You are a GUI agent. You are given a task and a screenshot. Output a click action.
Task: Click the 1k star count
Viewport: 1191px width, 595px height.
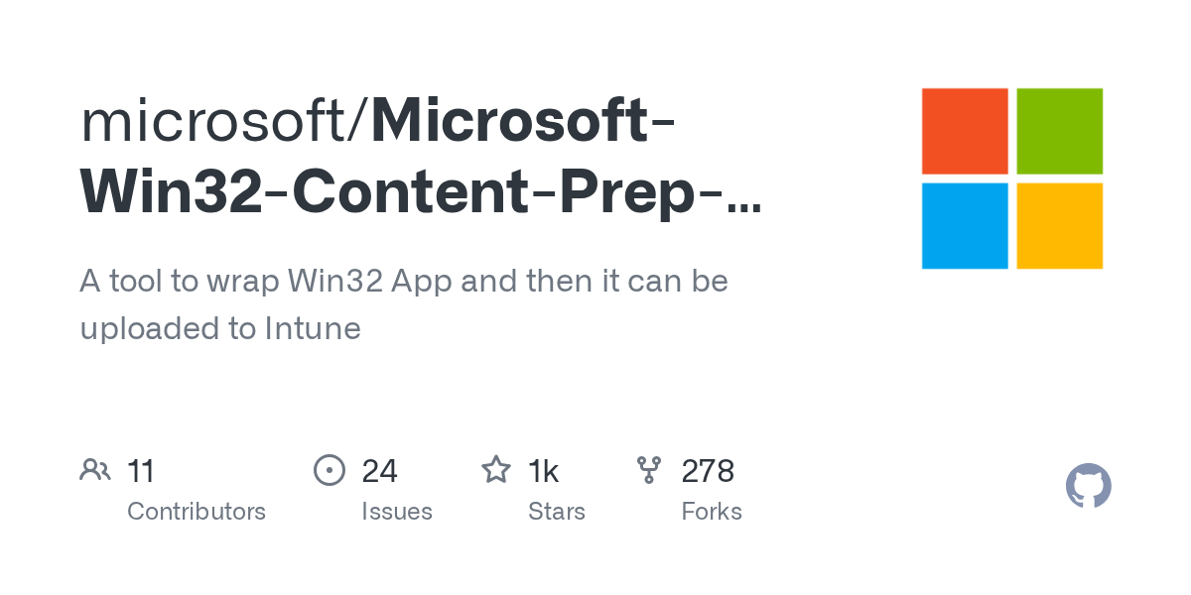pos(544,471)
